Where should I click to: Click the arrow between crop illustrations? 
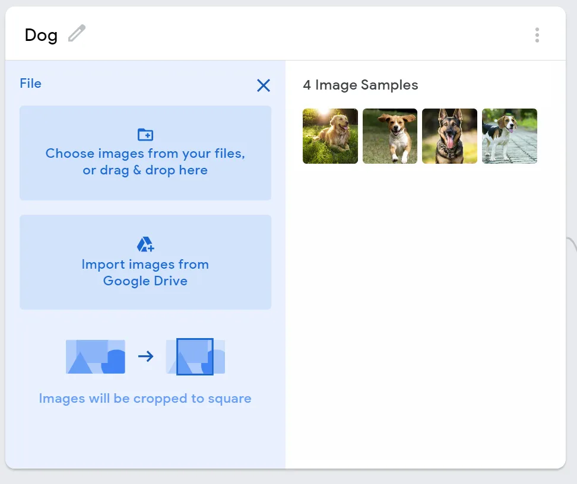coord(145,356)
